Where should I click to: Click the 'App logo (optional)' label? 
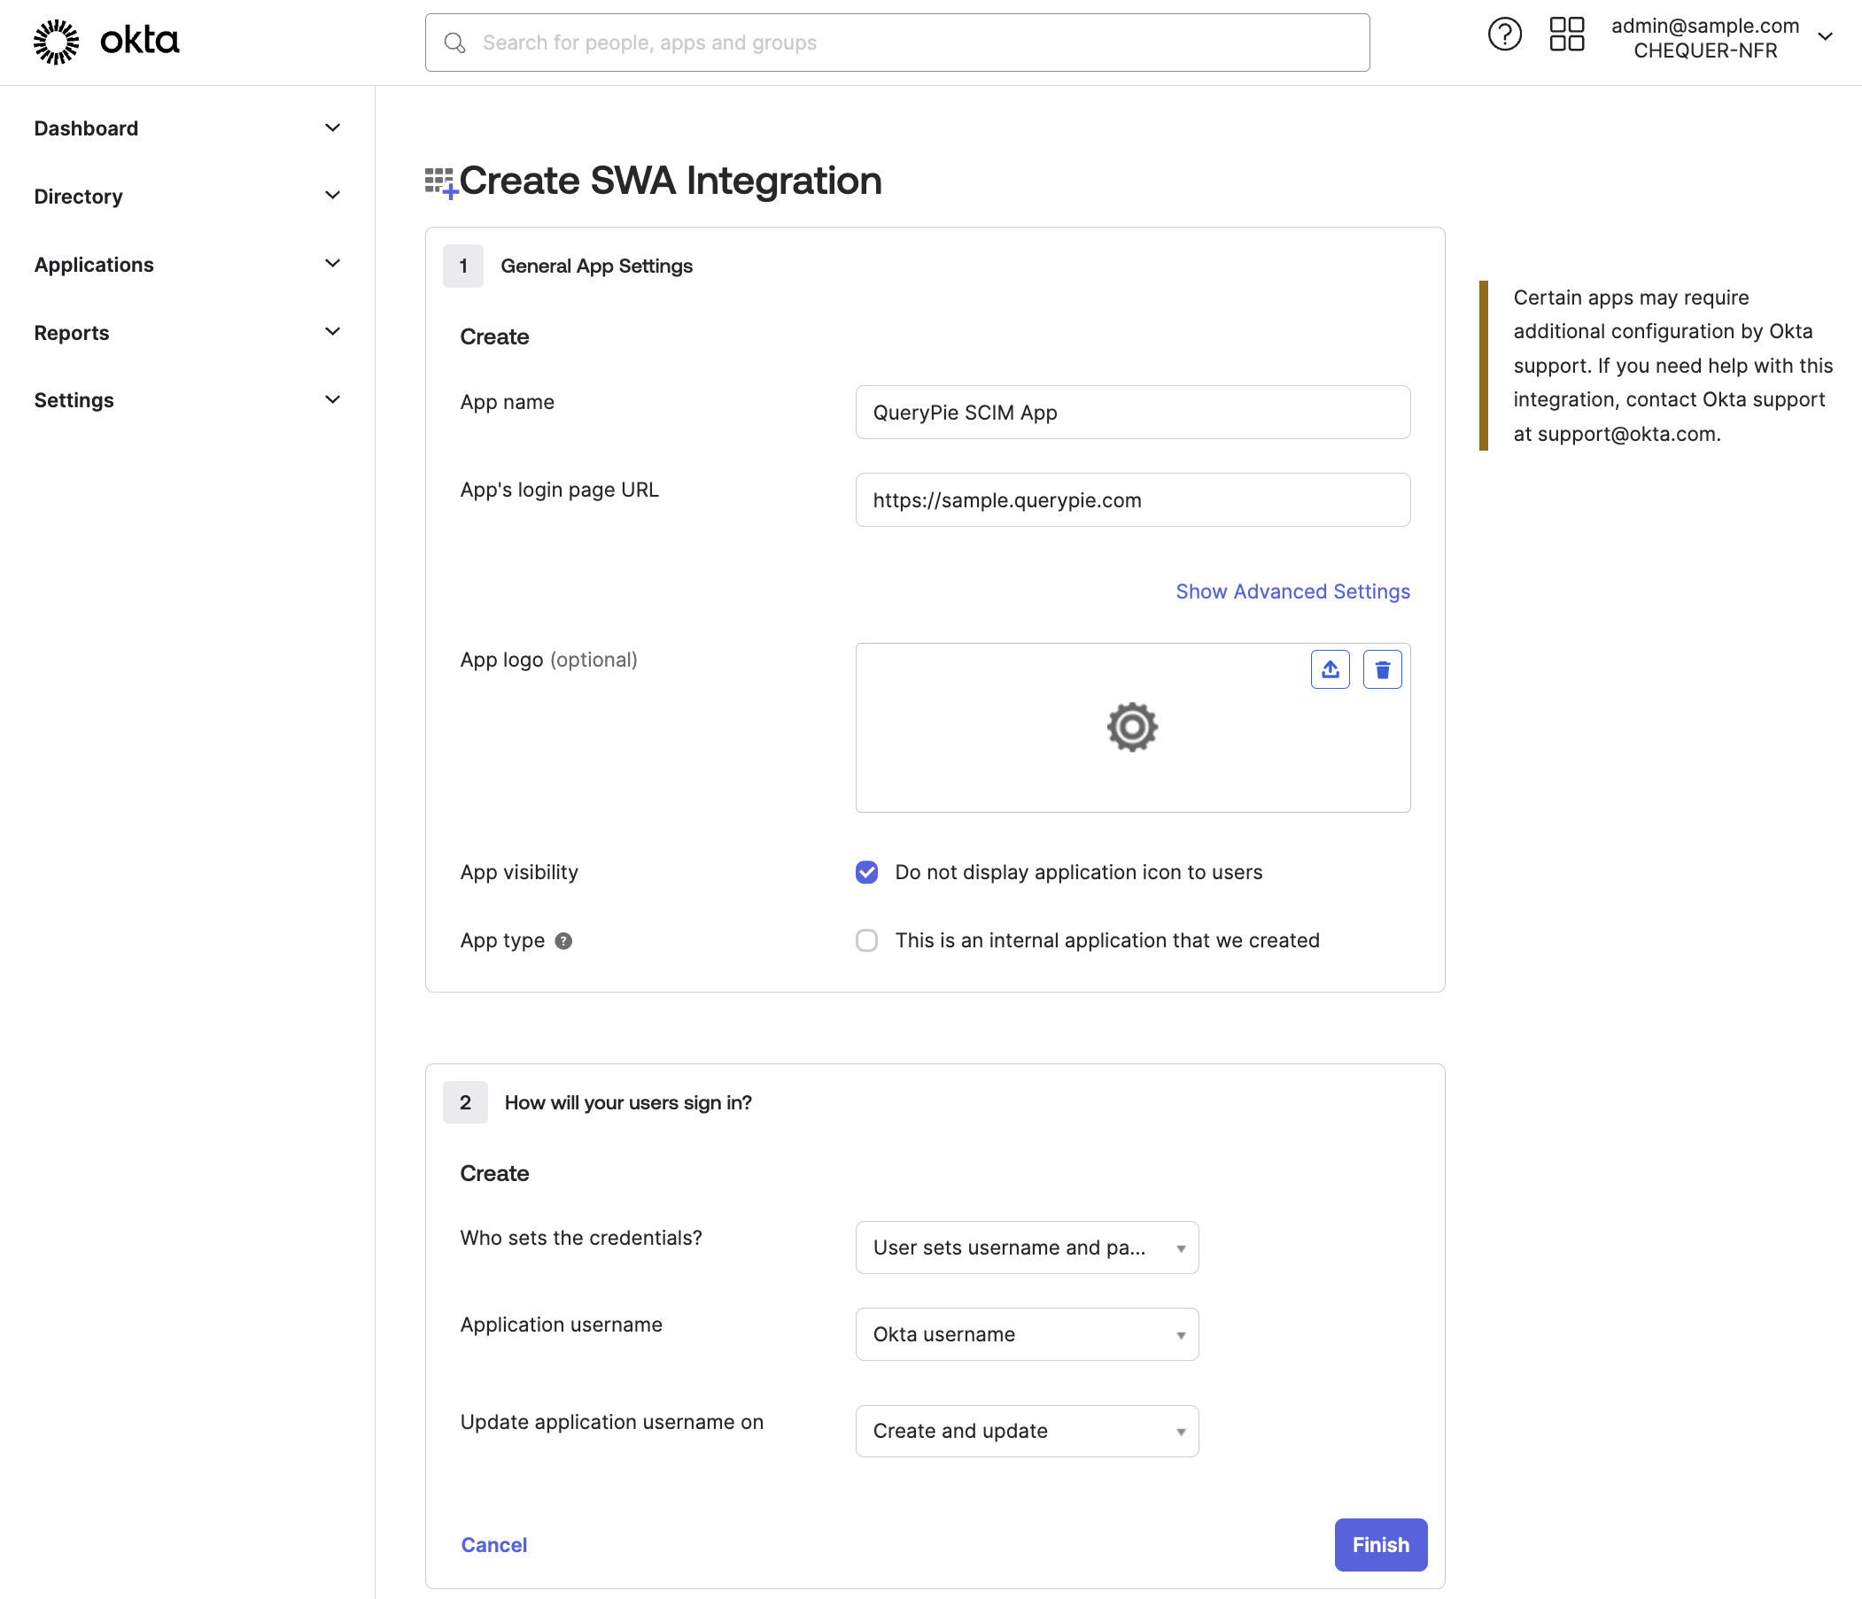[549, 660]
